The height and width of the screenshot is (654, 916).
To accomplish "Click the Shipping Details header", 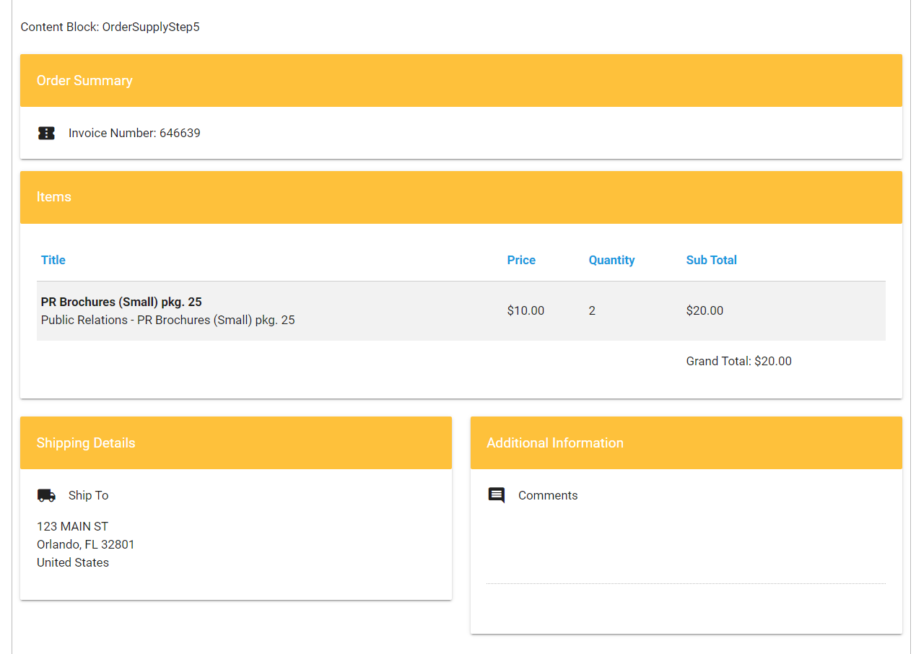I will pos(235,442).
